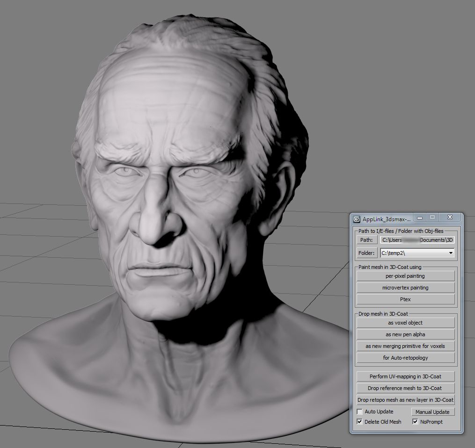Enable the Auto Update checkbox
Screen dimensions: 475x448
pos(359,412)
